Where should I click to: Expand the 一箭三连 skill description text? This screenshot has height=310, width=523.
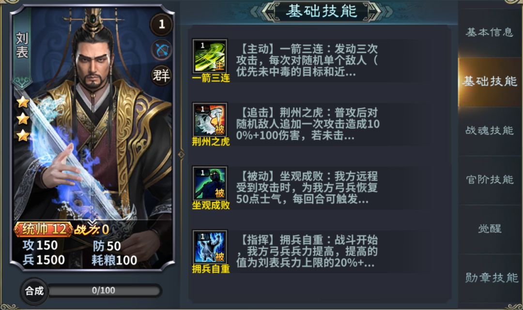coord(307,60)
